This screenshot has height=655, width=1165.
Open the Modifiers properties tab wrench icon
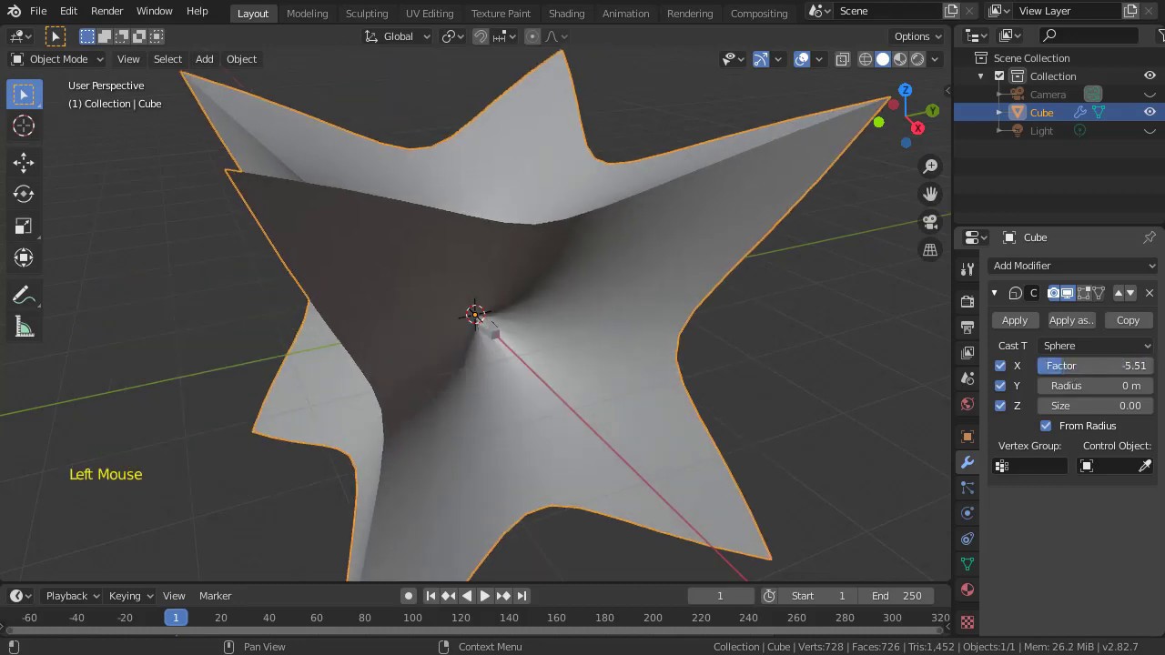967,462
